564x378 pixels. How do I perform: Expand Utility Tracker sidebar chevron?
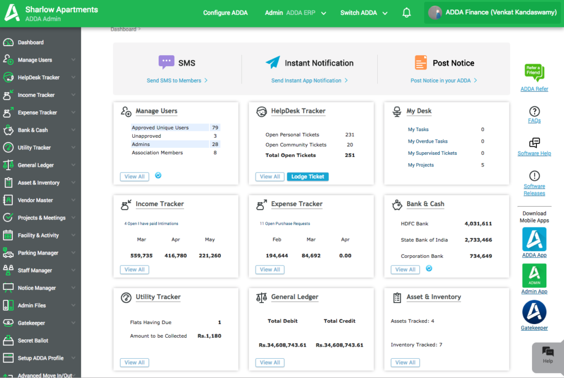click(x=73, y=148)
